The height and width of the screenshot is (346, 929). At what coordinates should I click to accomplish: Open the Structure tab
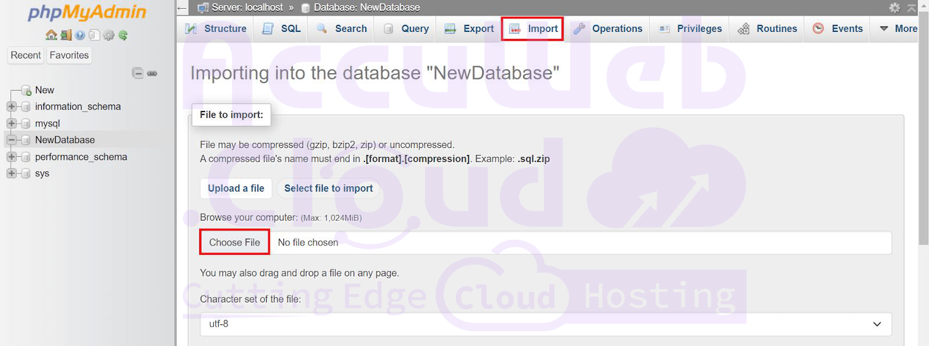(x=215, y=28)
